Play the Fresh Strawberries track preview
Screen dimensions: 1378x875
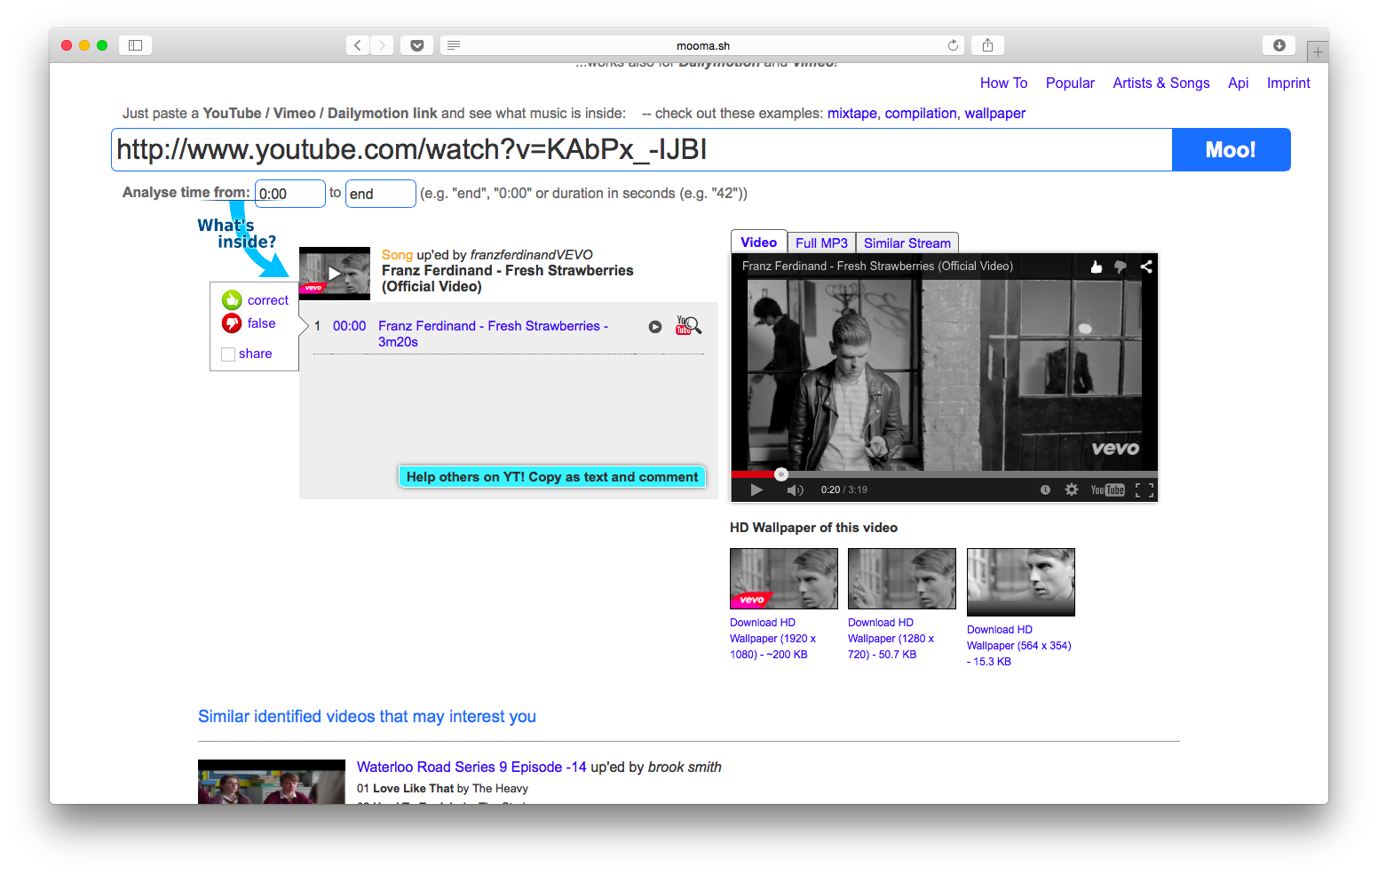click(655, 327)
